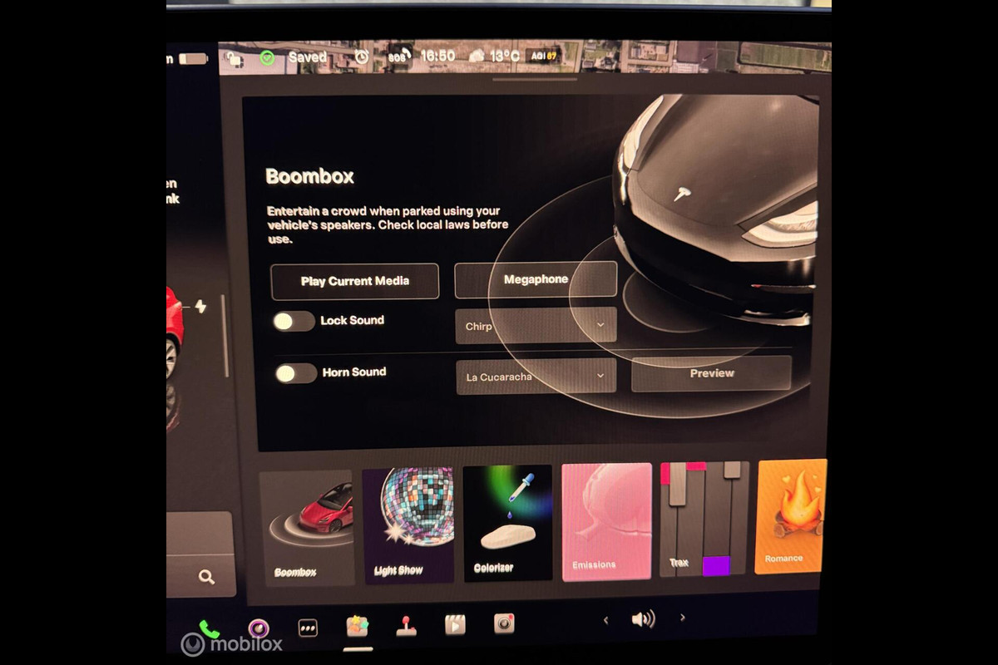The image size is (998, 665).
Task: Select the Light Show disco ball tile
Action: 408,525
